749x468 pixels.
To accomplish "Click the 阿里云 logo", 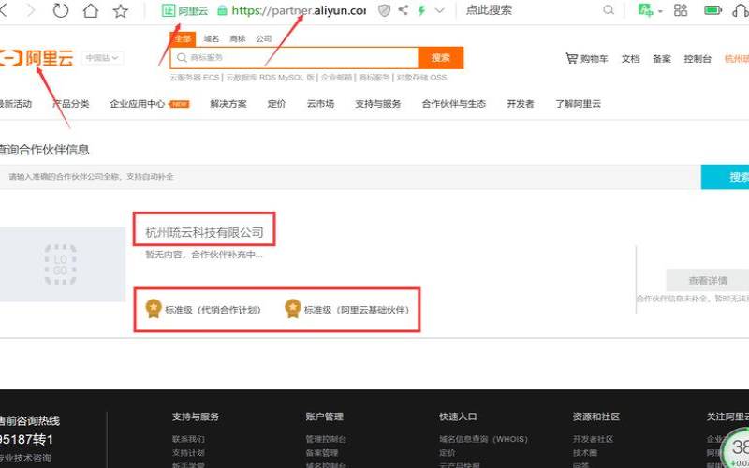I will 37,58.
